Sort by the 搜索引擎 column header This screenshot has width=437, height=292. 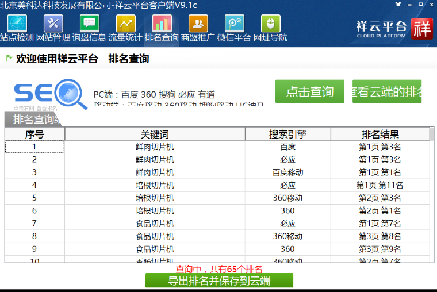pos(288,135)
